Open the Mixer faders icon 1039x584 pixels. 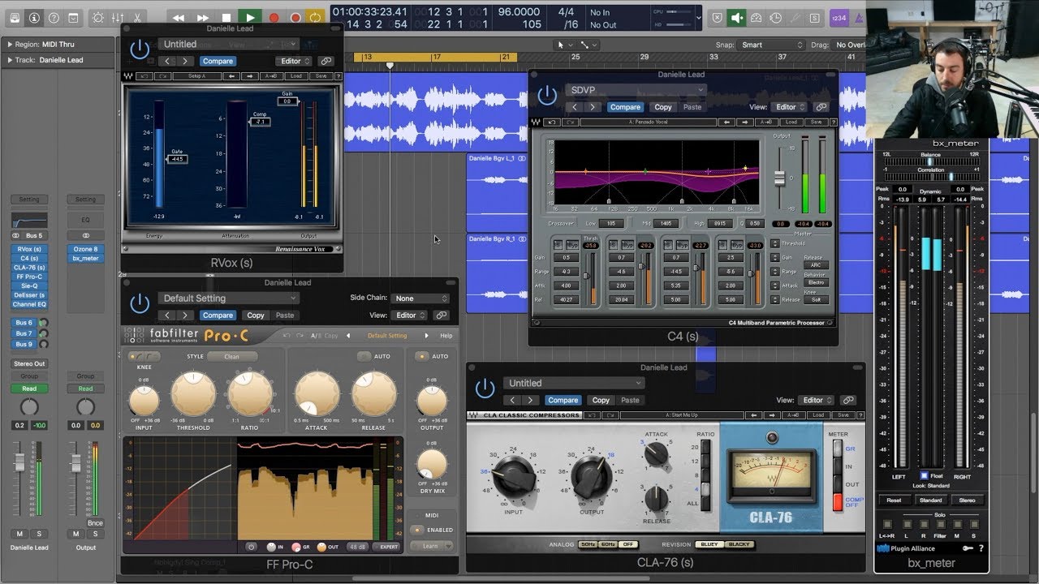click(118, 17)
